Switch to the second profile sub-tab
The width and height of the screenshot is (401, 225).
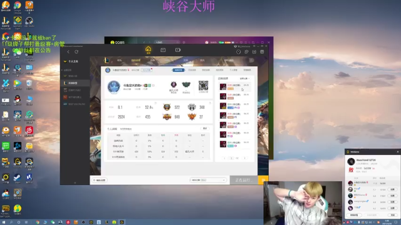(192, 70)
